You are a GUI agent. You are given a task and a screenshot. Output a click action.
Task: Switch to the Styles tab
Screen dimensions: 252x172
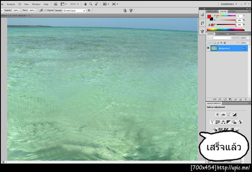tap(232, 11)
